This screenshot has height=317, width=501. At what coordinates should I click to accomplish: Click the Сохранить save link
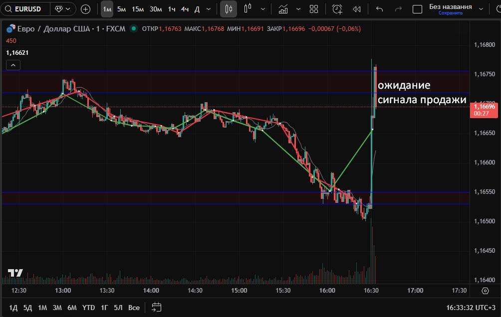[450, 13]
